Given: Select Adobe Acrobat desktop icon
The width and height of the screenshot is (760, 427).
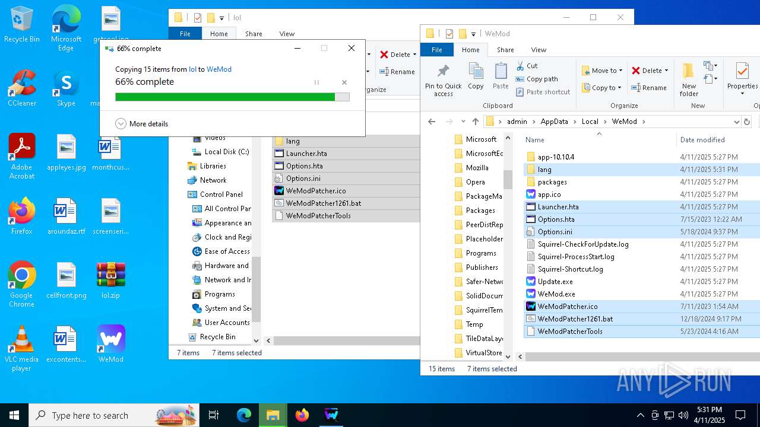Looking at the screenshot, I should [22, 156].
